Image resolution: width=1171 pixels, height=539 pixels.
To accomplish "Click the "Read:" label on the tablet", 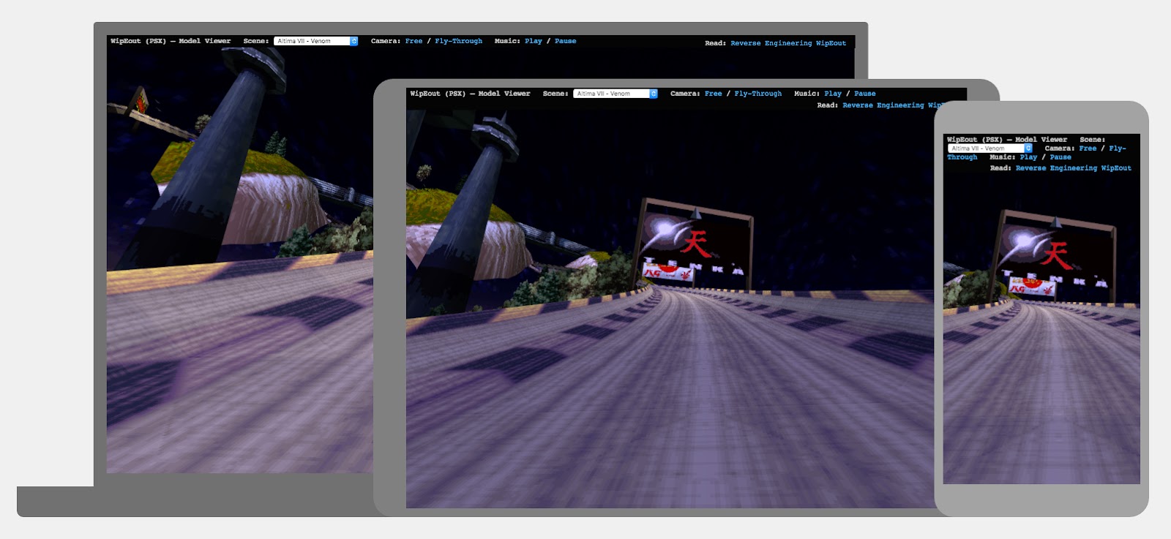I will coord(828,105).
